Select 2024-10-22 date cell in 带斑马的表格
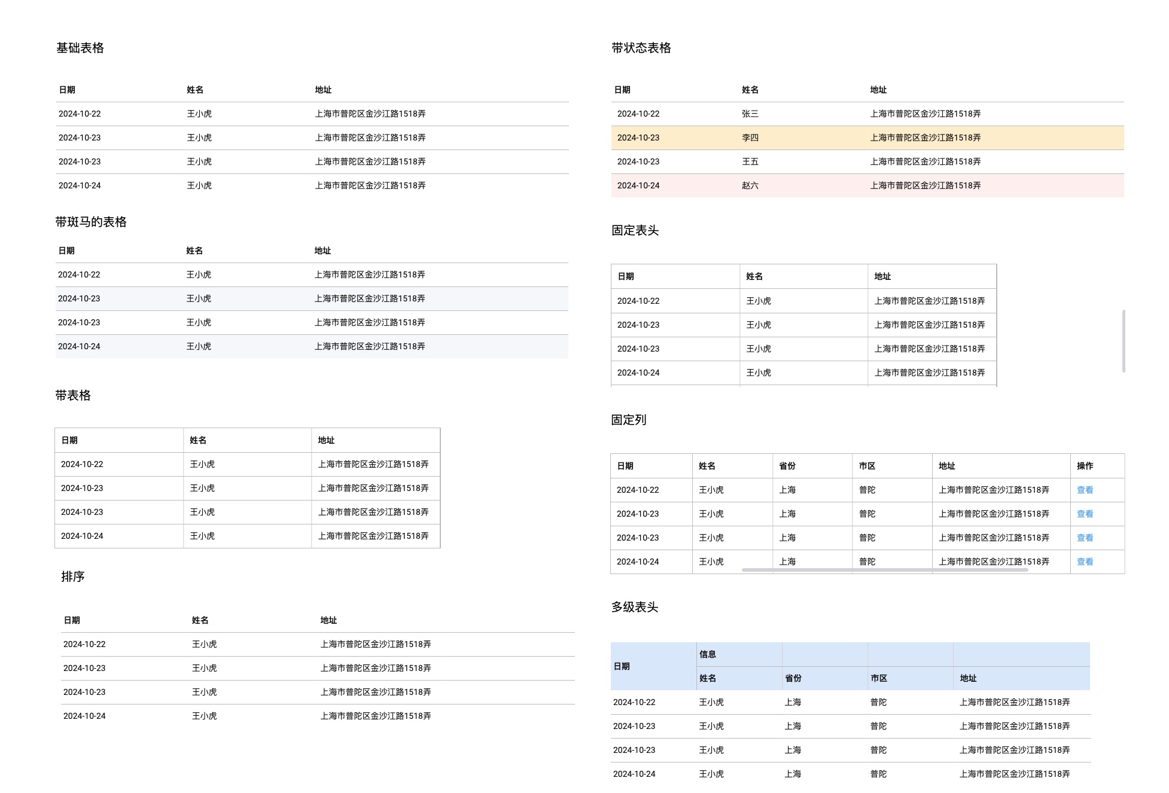The width and height of the screenshot is (1169, 793). coord(79,274)
